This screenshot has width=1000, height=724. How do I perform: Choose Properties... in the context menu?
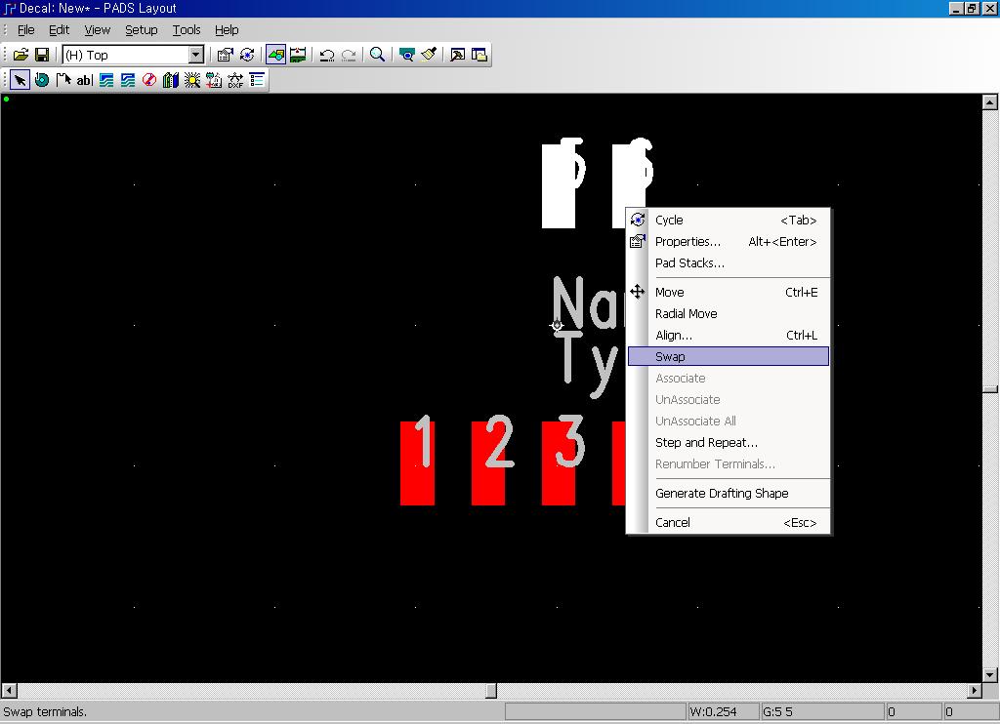pyautogui.click(x=729, y=242)
